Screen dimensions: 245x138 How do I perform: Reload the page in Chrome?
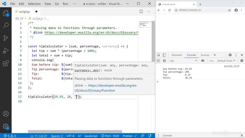[x=169, y=10]
